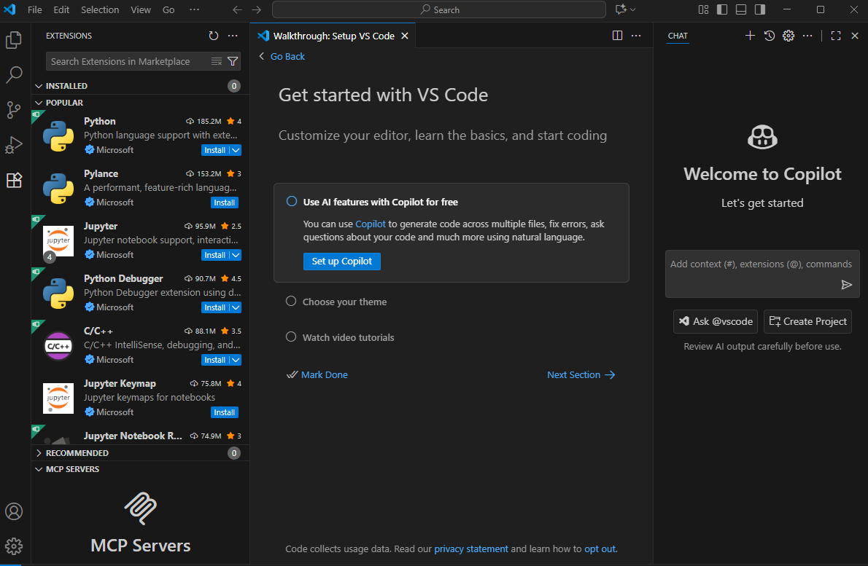The height and width of the screenshot is (566, 868).
Task: Toggle secondary side bar visibility
Action: [760, 9]
